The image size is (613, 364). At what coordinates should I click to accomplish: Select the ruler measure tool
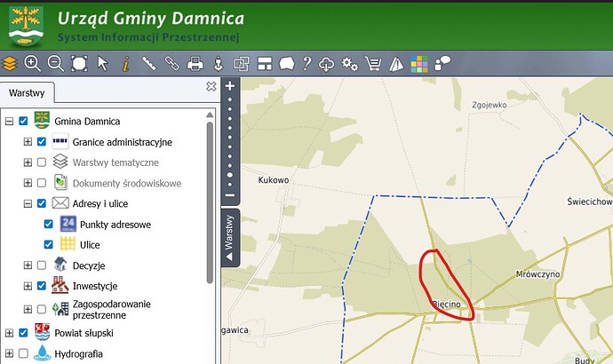pyautogui.click(x=149, y=63)
